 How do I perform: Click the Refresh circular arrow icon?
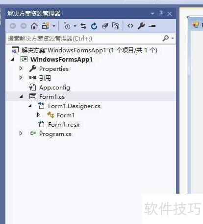[x=94, y=26]
